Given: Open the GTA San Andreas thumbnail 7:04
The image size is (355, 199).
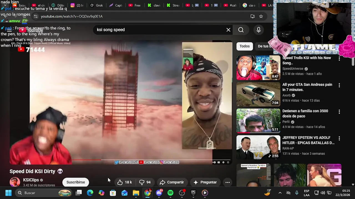Looking at the screenshot, I should pyautogui.click(x=258, y=94).
